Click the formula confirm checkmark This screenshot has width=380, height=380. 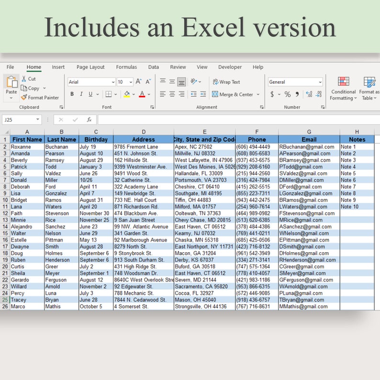[x=75, y=120]
